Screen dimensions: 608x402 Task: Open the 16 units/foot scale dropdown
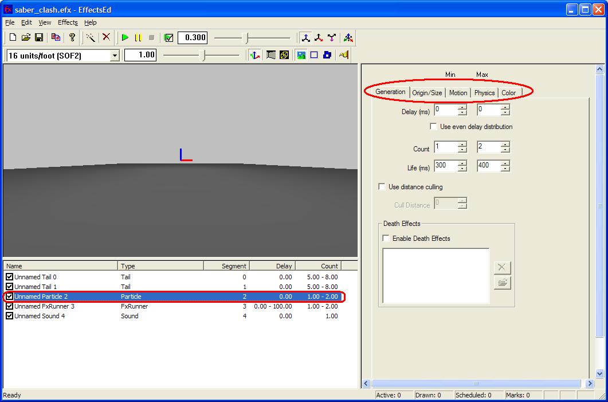[115, 56]
